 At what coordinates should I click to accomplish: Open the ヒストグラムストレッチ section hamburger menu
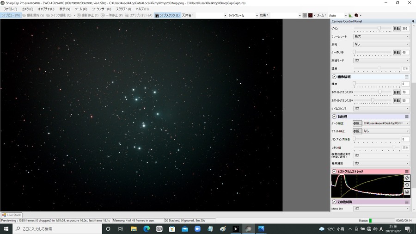click(x=406, y=172)
